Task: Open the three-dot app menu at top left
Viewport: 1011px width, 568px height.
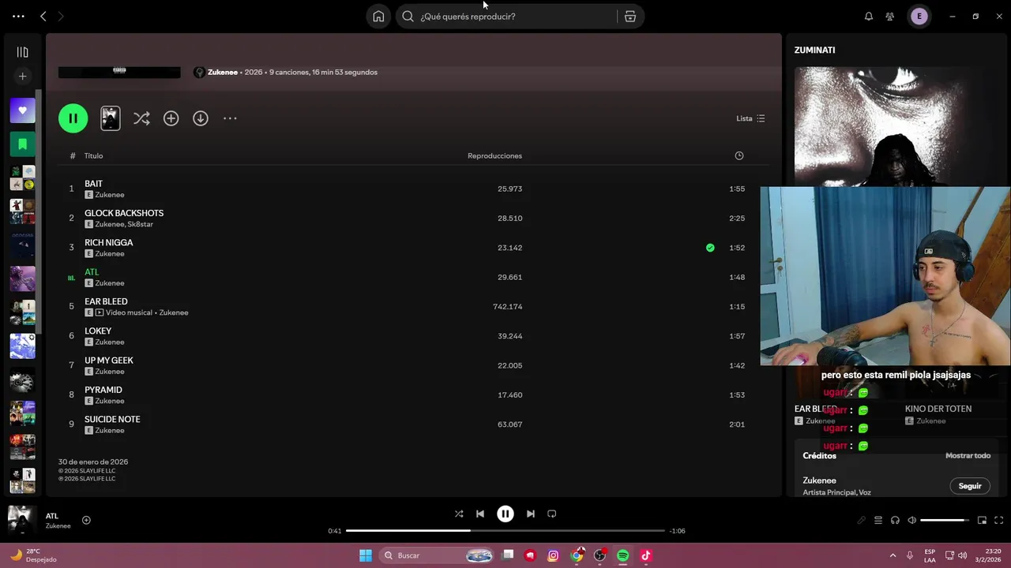Action: pos(18,16)
